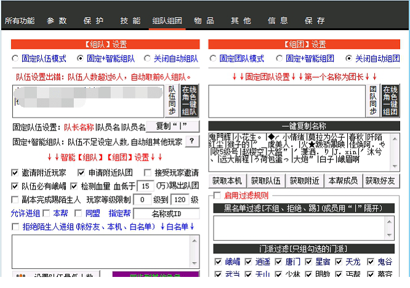Select 固定团队模式 radio option
Viewport: 410px width, 288px height.
point(213,58)
